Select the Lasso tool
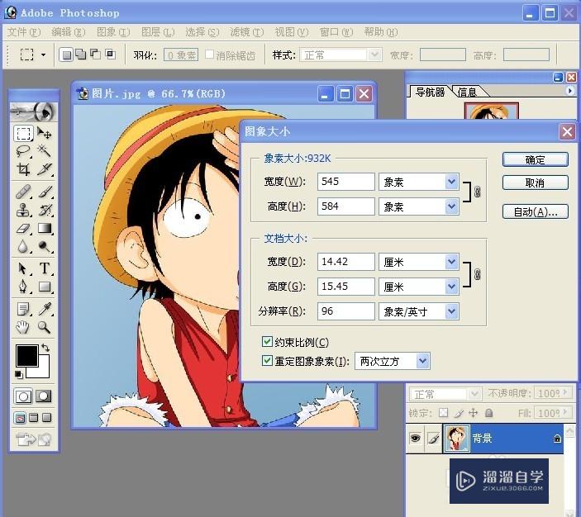Image resolution: width=581 pixels, height=517 pixels. click(x=23, y=151)
